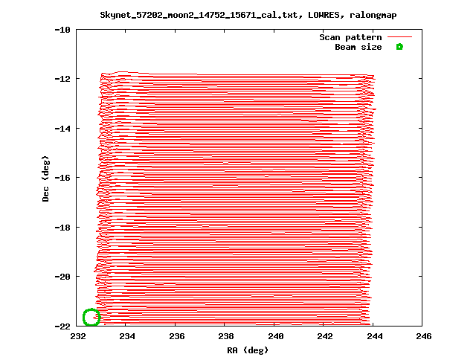476x357 pixels.
Task: Click the 'RA (deg)' axis label
Action: click(248, 350)
